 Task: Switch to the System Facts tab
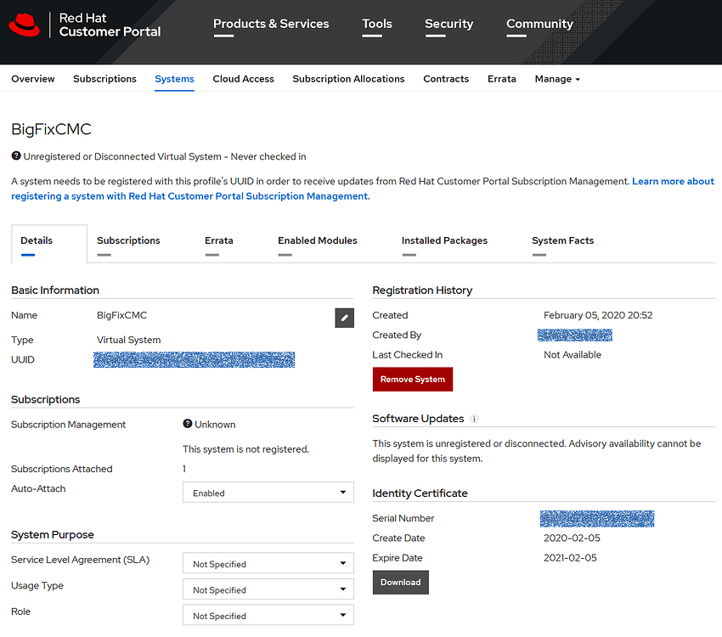click(x=562, y=240)
